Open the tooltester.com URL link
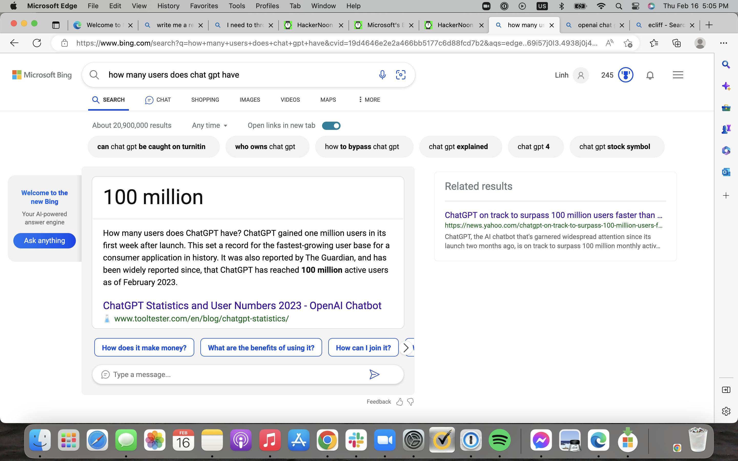Screen dimensions: 738x461 (x=201, y=319)
